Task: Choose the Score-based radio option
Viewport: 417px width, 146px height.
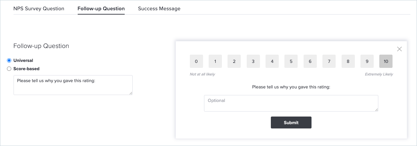Action: click(x=9, y=69)
